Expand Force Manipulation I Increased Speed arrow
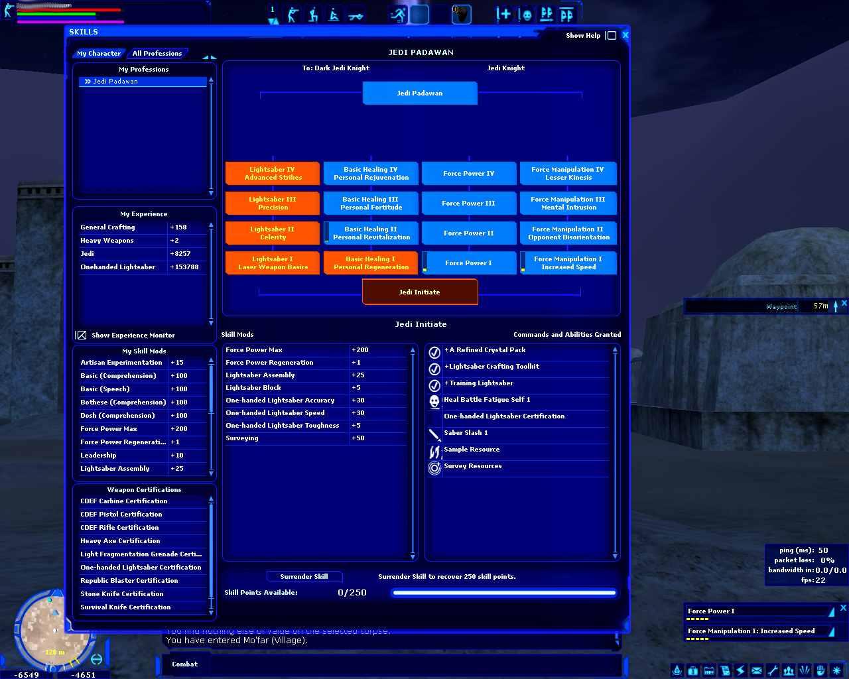 832,631
